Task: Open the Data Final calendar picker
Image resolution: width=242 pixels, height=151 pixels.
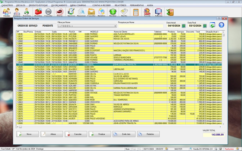Action: pyautogui.click(x=204, y=26)
